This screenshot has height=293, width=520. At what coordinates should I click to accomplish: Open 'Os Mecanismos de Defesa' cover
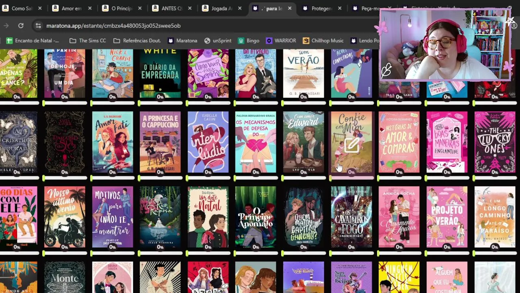256,142
